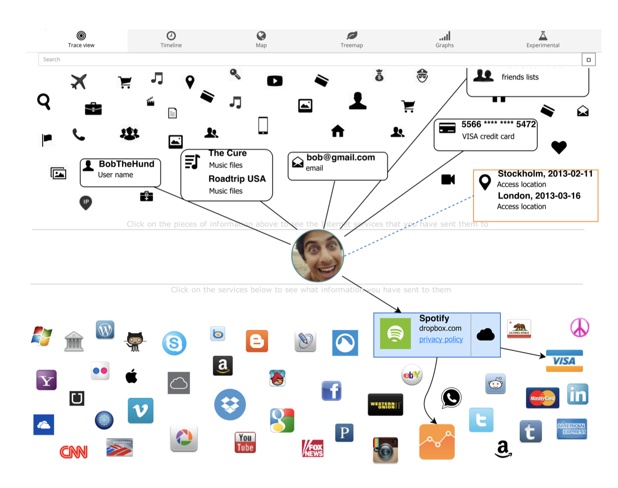Select the friends lists card
This screenshot has width=618, height=488.
528,82
